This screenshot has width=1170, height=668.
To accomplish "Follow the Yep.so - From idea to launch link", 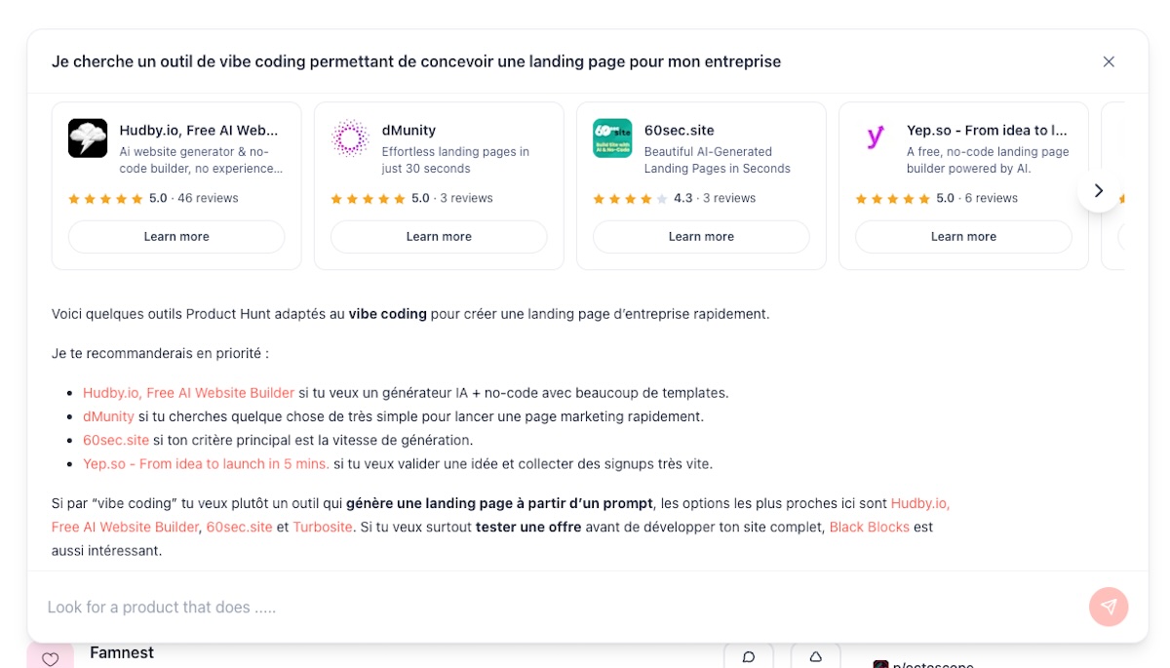I will [x=206, y=464].
